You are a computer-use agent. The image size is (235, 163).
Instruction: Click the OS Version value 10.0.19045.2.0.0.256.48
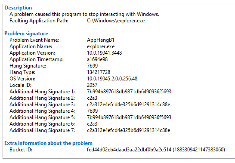click(x=112, y=79)
